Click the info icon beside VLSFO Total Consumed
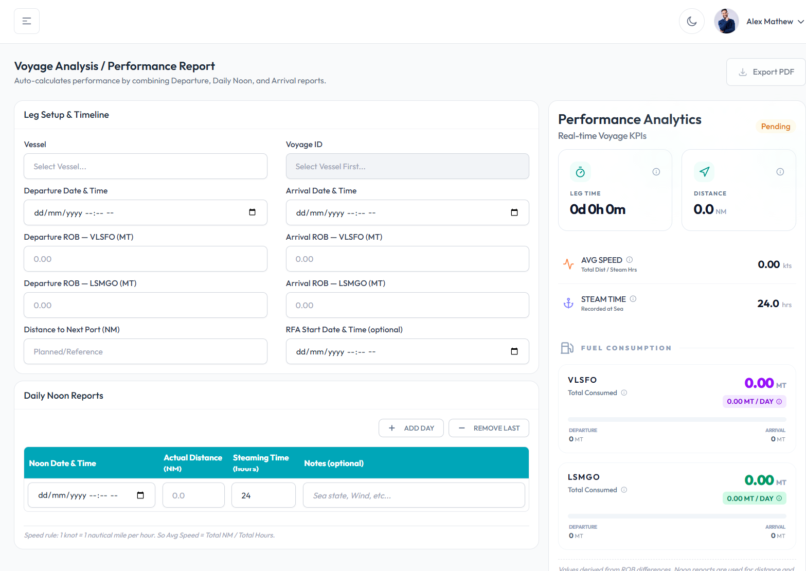This screenshot has height=571, width=806. tap(624, 392)
